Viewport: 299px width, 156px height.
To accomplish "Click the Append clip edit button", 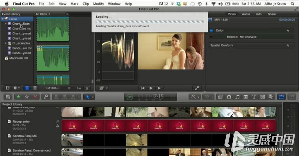I will click(73, 97).
